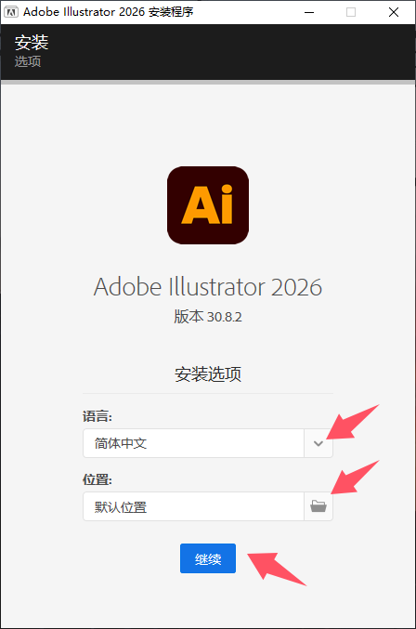Click the 版本 30.8.2 version text
This screenshot has width=416, height=629.
(208, 317)
